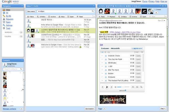
Task: Click the track list scrollbar in player
Action: [143, 63]
